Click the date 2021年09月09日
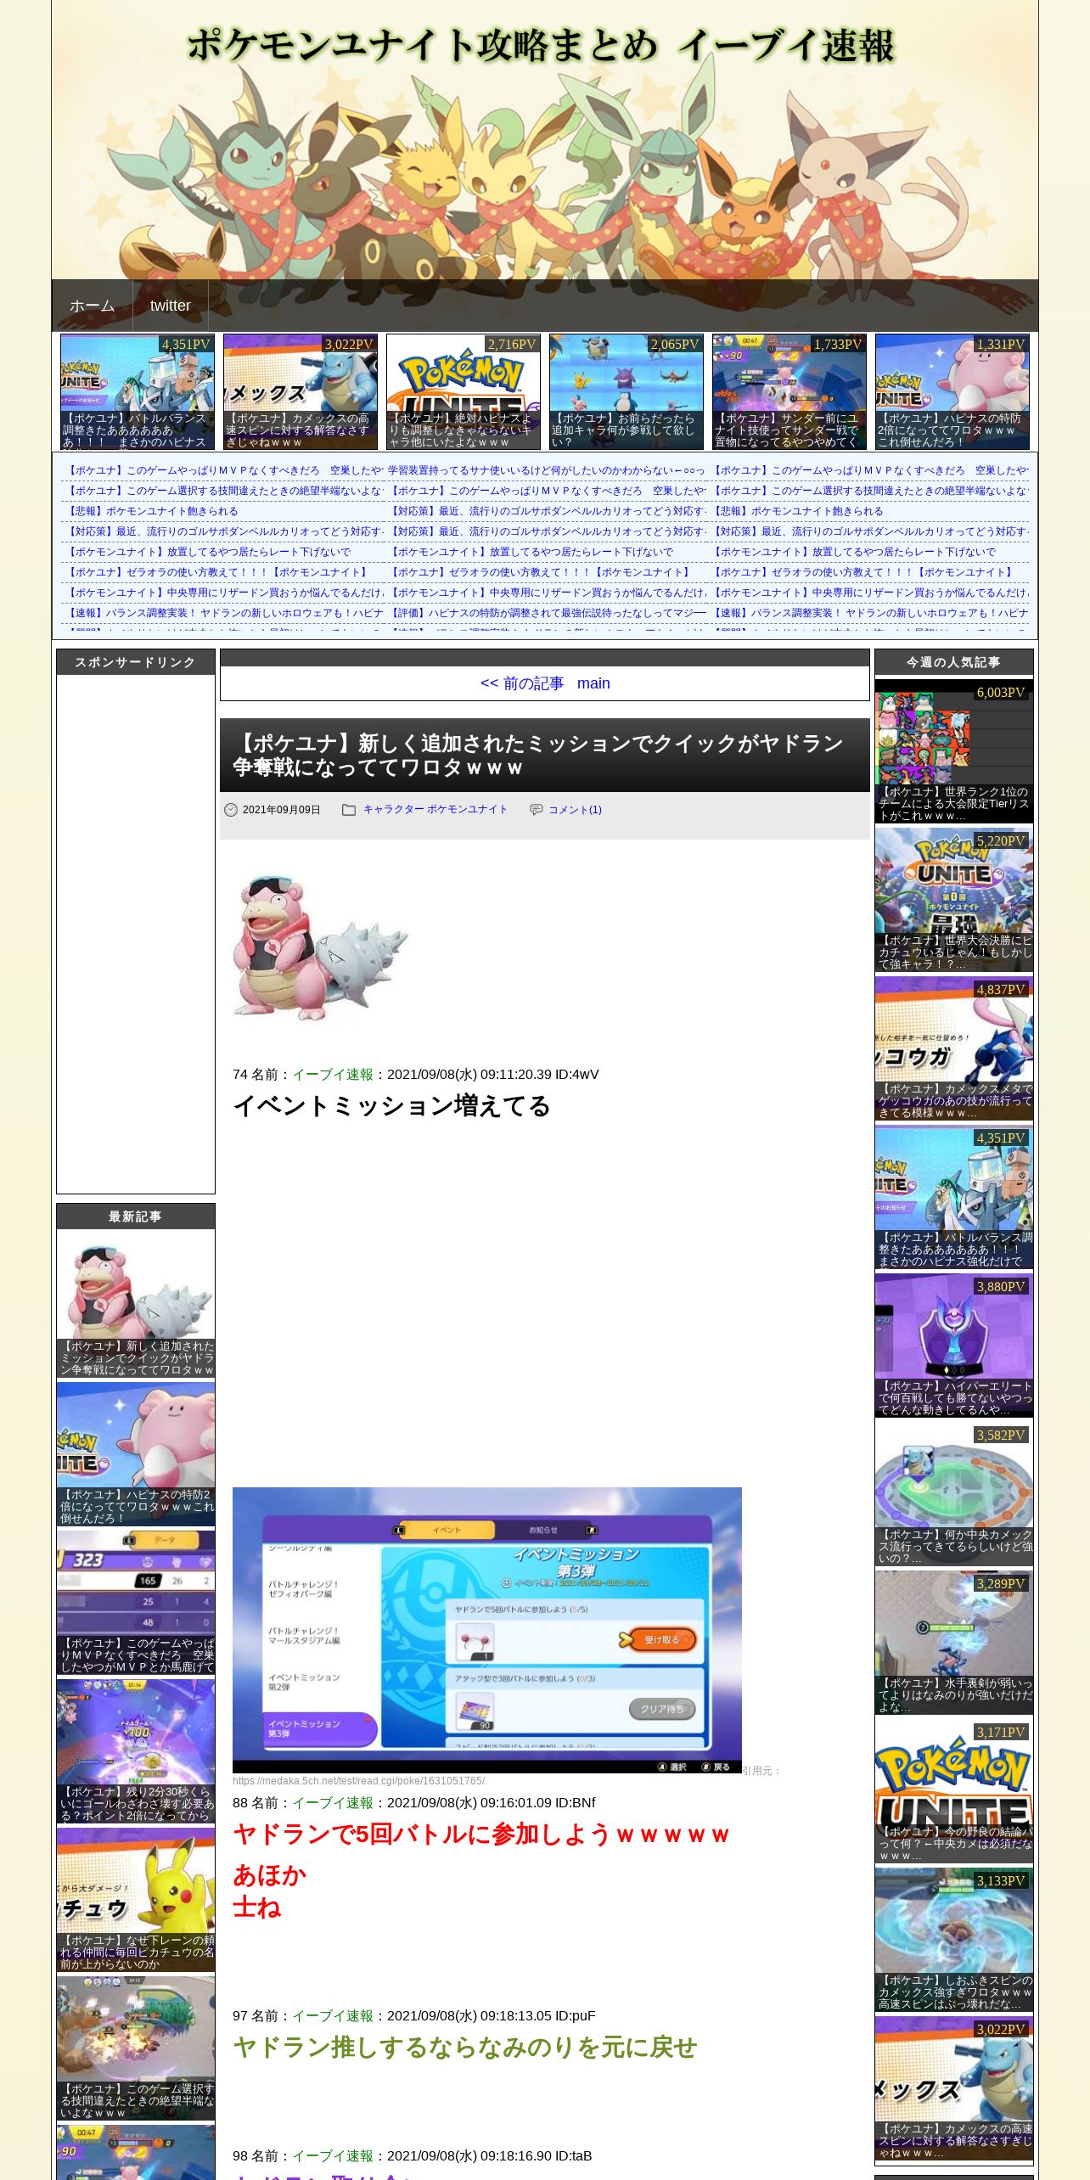Screen dimensions: 1090x2180 point(282,810)
